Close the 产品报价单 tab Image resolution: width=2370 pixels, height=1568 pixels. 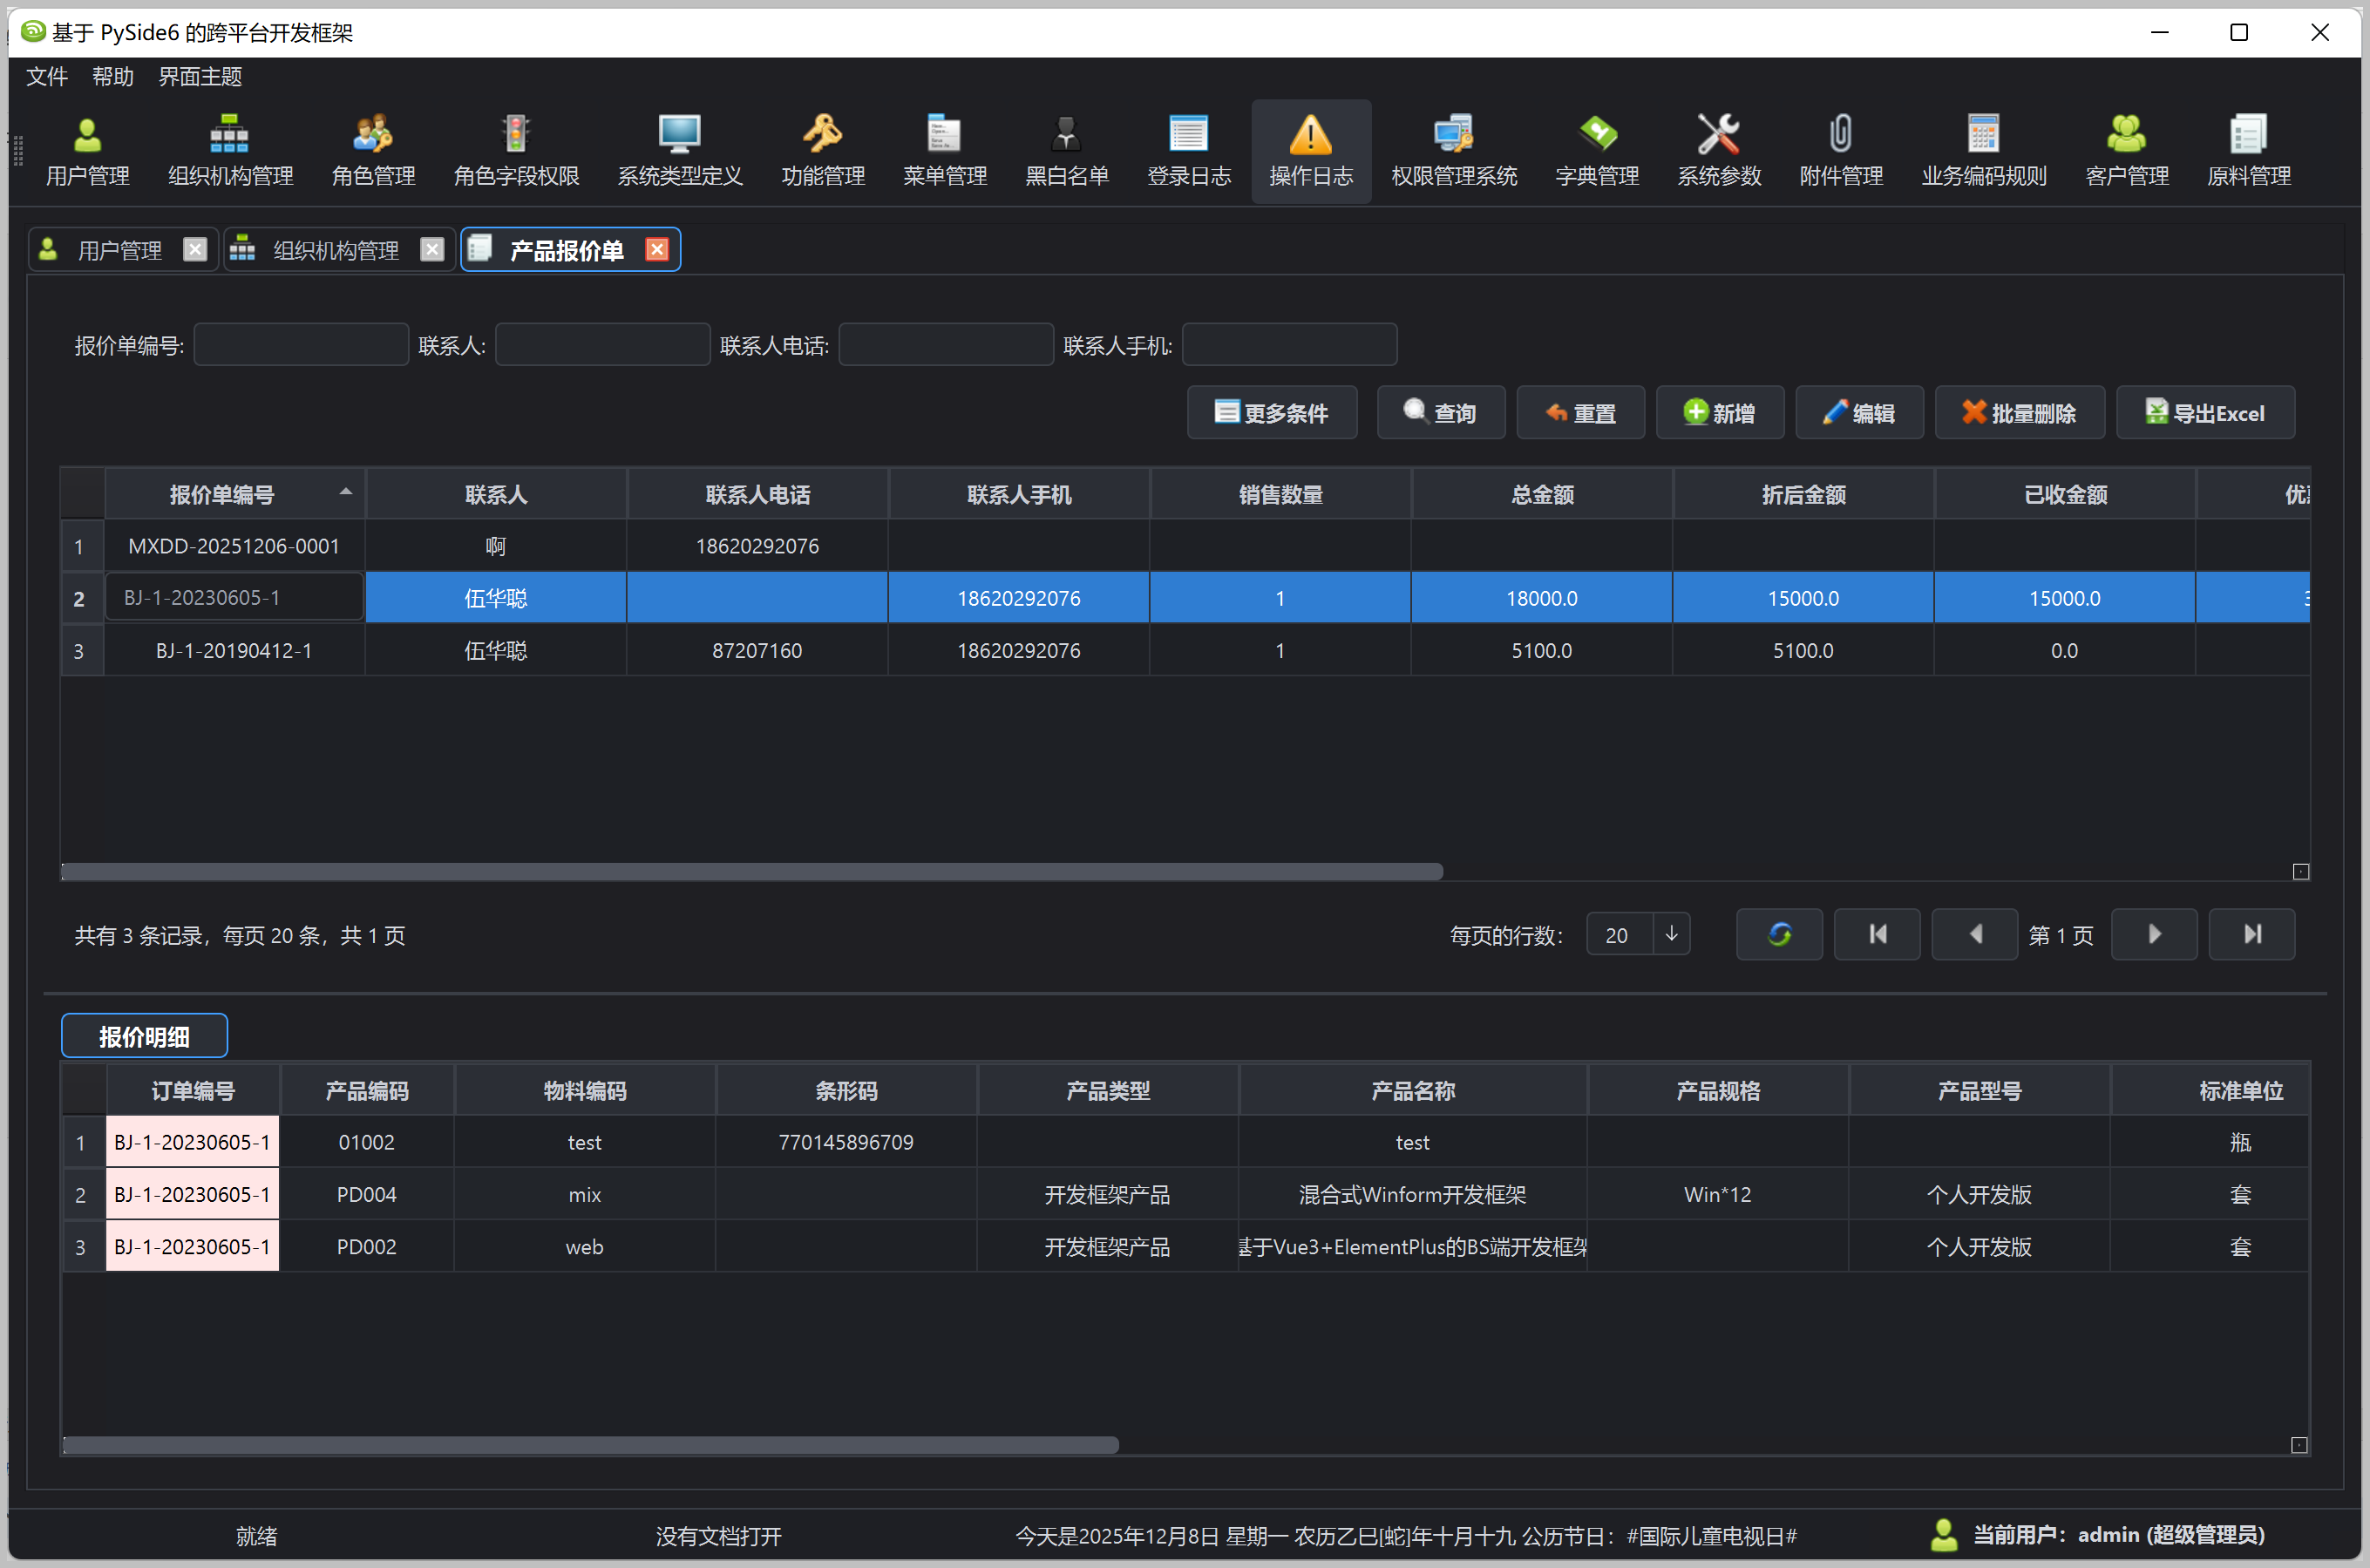pyautogui.click(x=657, y=249)
